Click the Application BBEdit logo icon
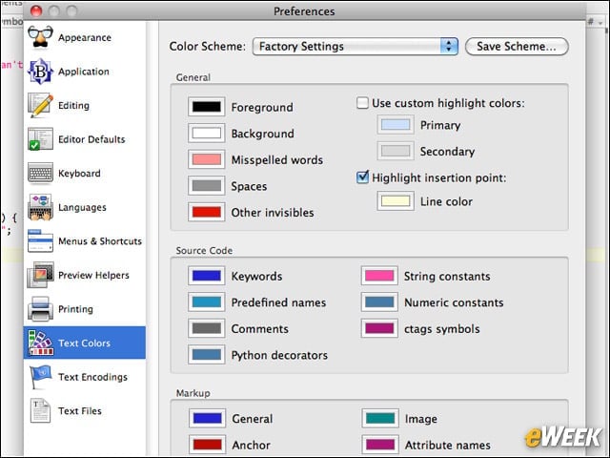Image resolution: width=610 pixels, height=458 pixels. pyautogui.click(x=40, y=72)
